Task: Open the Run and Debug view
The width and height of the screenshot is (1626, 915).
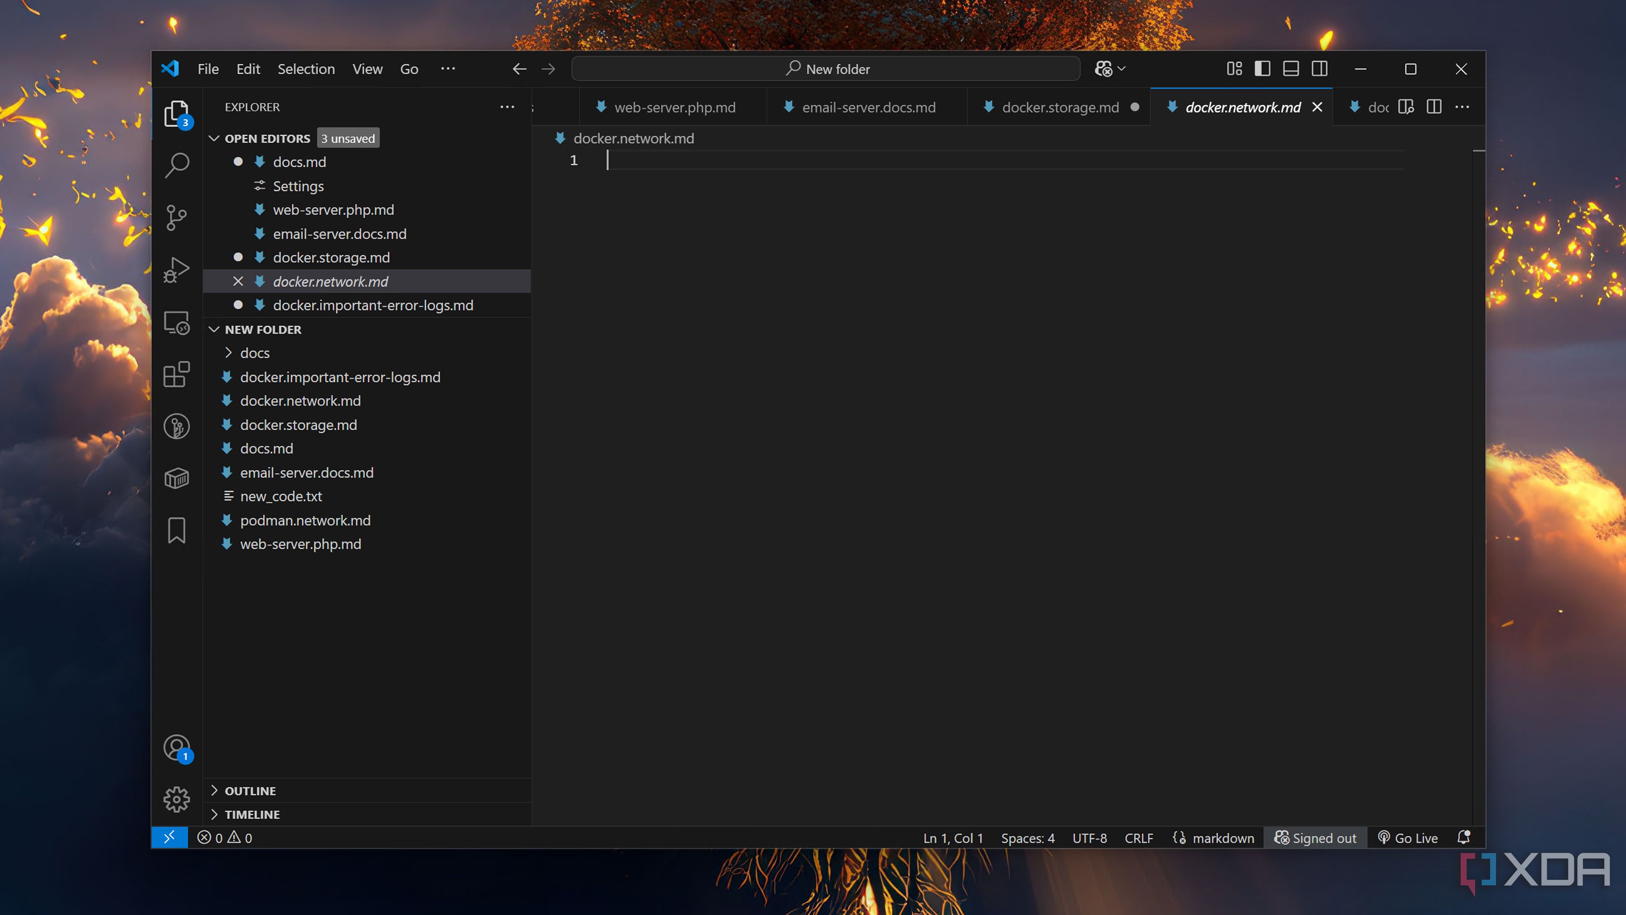Action: pyautogui.click(x=177, y=270)
